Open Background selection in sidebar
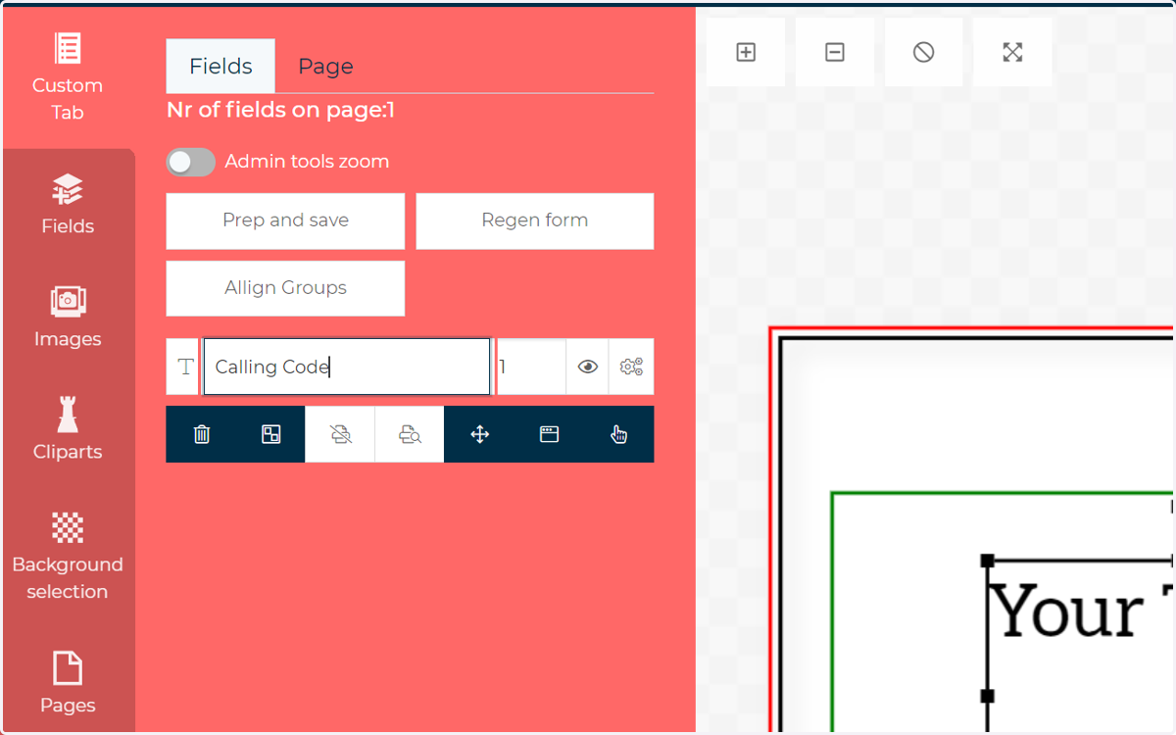Viewport: 1176px width, 735px height. click(x=68, y=557)
